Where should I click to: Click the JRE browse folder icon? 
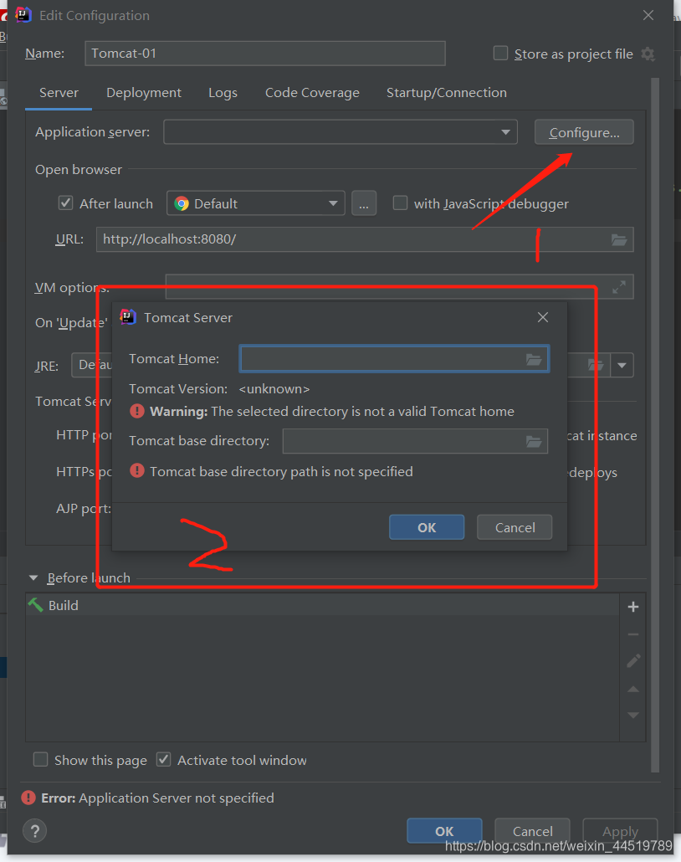coord(596,365)
